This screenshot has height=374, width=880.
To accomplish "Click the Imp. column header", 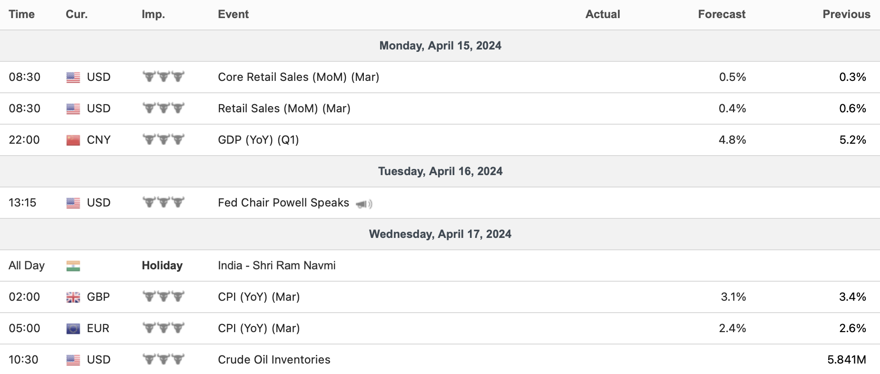I will pos(153,14).
